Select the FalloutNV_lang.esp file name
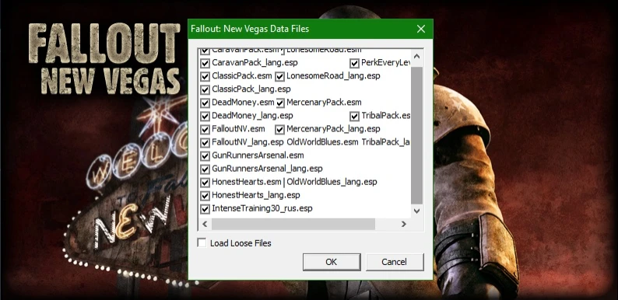This screenshot has width=618, height=300. (x=248, y=141)
